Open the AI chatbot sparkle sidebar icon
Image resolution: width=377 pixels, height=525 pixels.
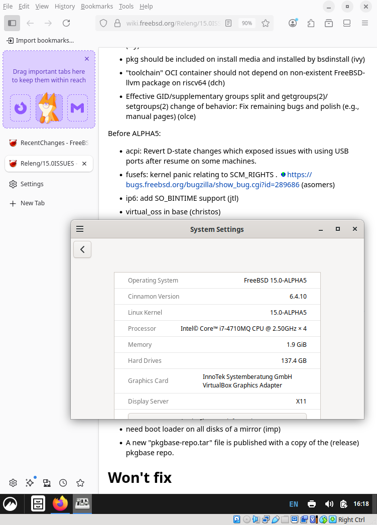point(30,483)
